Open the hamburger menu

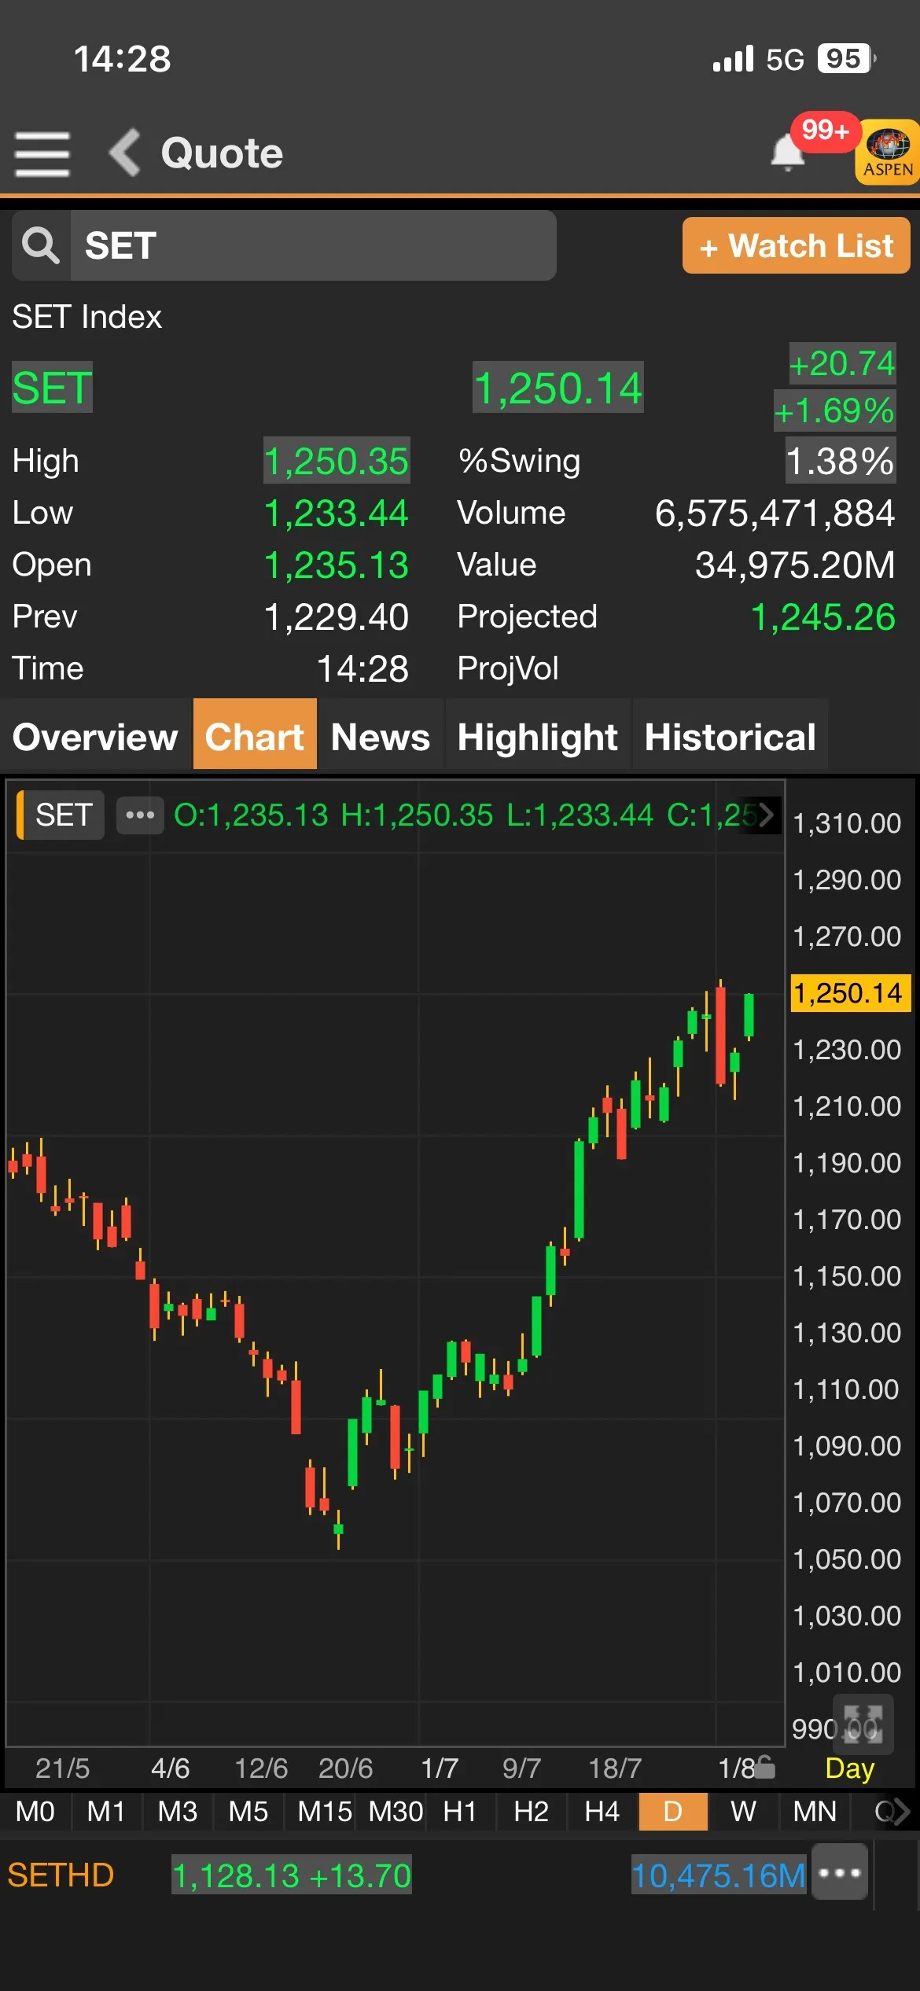42,153
